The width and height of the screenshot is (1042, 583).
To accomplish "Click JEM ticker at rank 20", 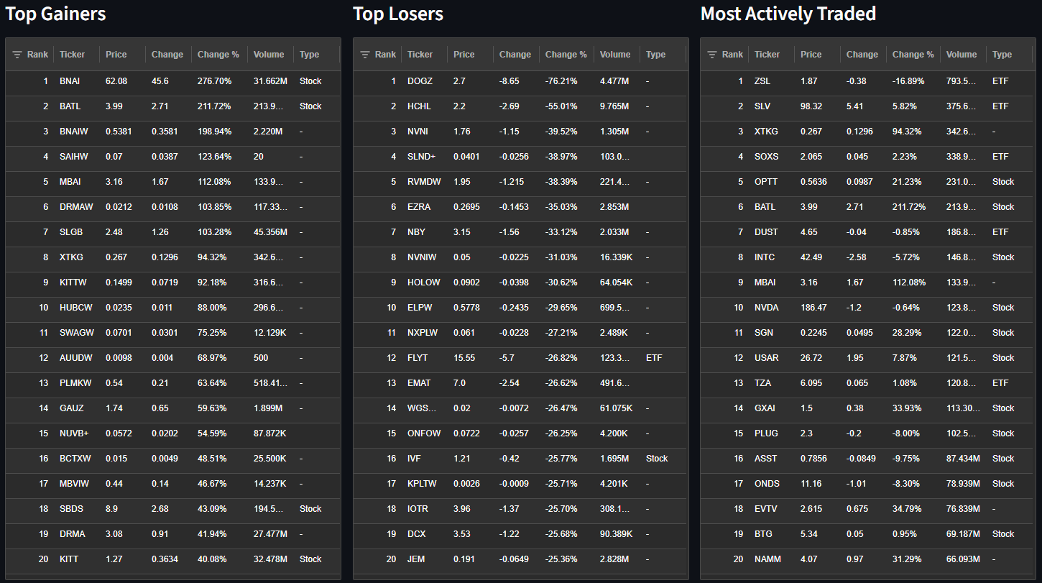I will pos(415,559).
